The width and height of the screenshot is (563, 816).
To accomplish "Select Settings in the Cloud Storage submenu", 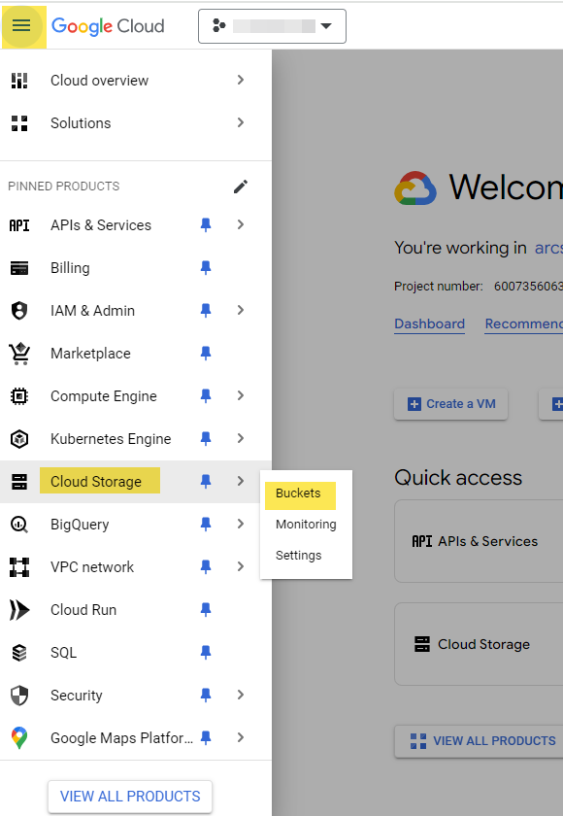I will pos(298,556).
